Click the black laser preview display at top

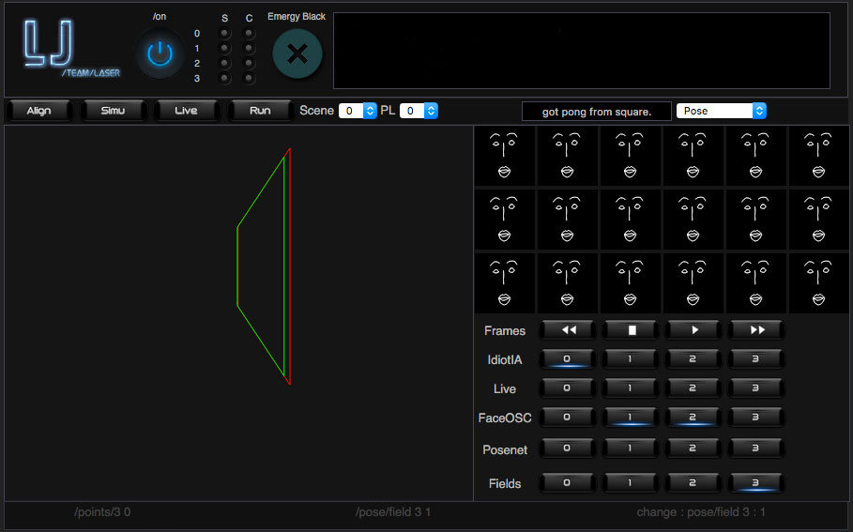tap(582, 51)
